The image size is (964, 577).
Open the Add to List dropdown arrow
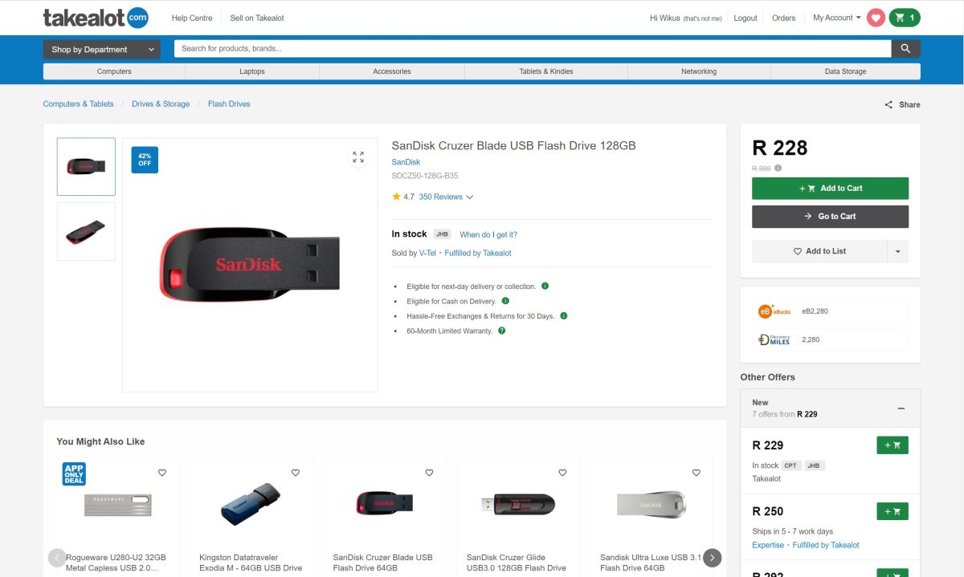pyautogui.click(x=897, y=251)
